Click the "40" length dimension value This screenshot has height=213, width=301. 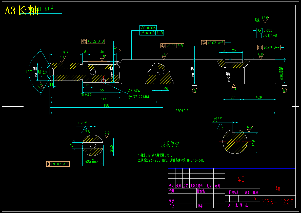(102, 52)
